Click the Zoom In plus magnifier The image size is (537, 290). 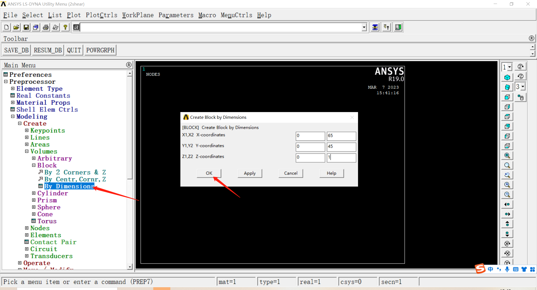507,185
